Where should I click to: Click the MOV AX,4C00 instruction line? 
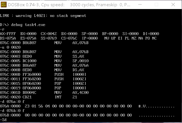(x=44, y=92)
